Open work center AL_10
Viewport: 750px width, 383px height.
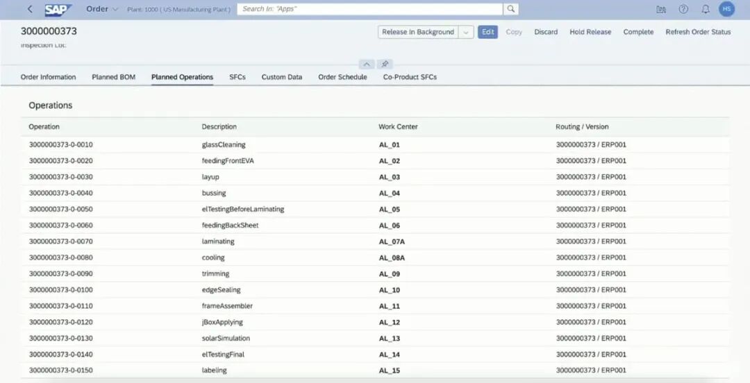[x=390, y=290]
